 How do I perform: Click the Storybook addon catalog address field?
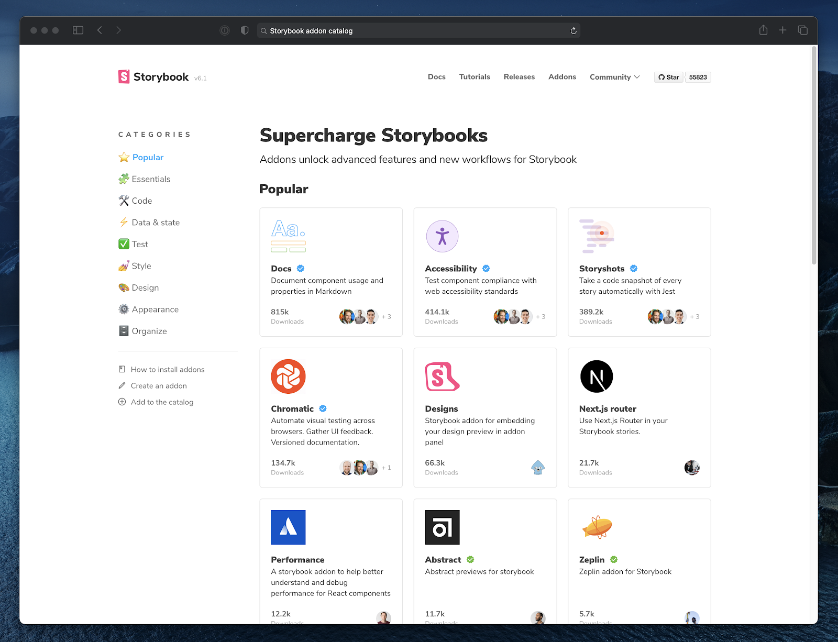418,31
